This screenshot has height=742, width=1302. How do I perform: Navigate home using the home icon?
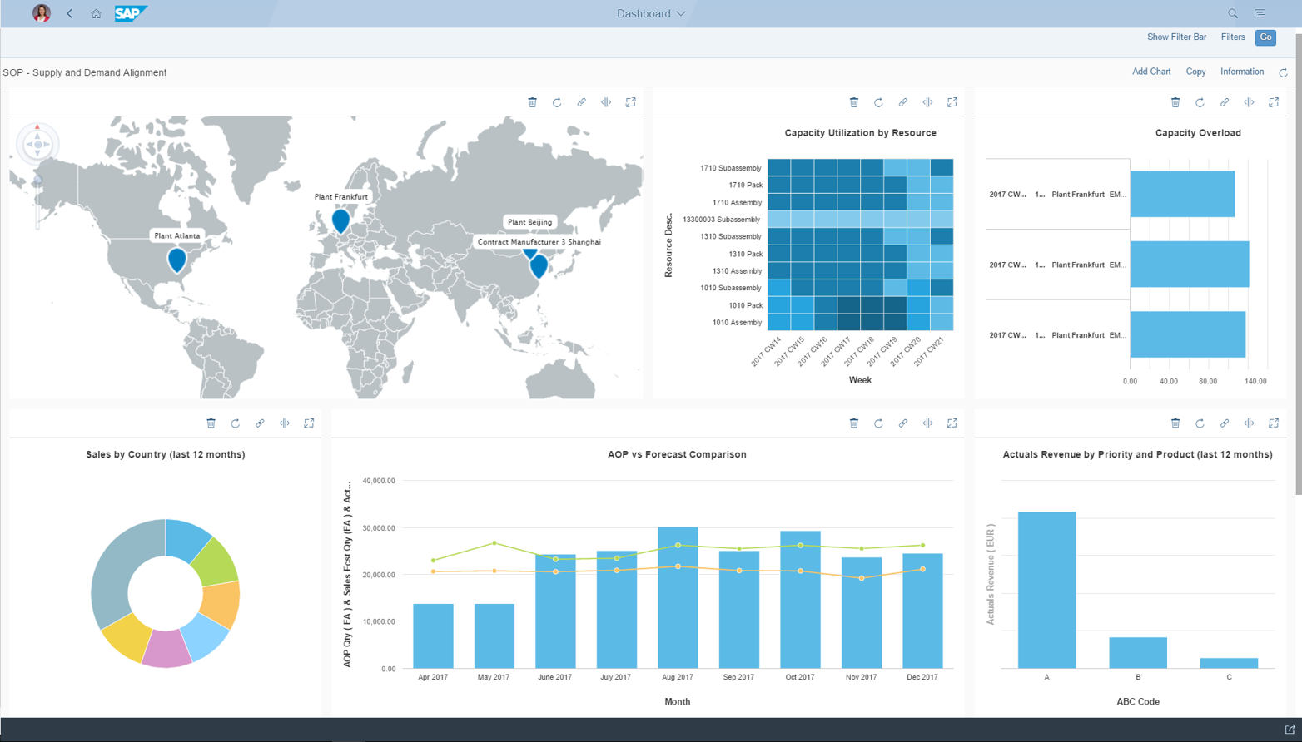[96, 13]
